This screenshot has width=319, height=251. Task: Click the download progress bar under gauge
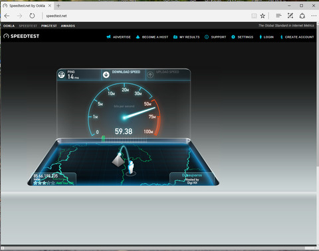click(124, 139)
